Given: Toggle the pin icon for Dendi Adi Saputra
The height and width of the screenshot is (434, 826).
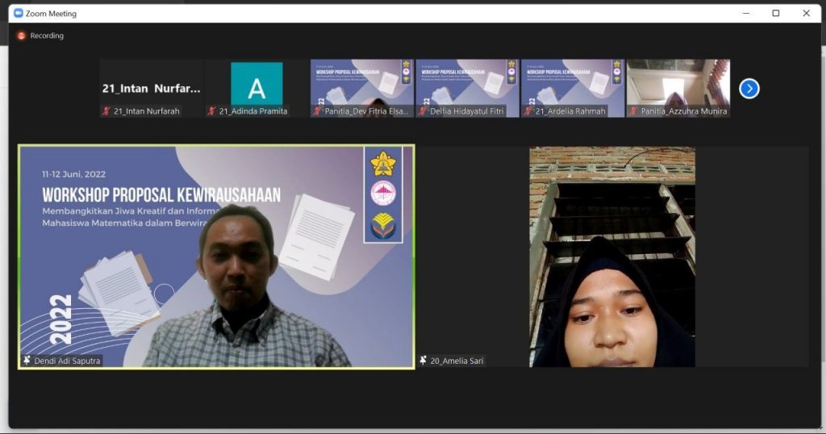Looking at the screenshot, I should (27, 361).
